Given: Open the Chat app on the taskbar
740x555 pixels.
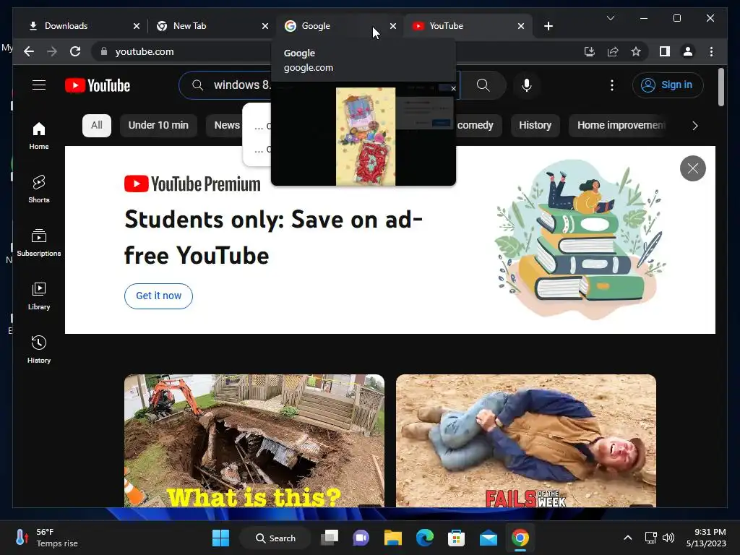Looking at the screenshot, I should tap(361, 538).
